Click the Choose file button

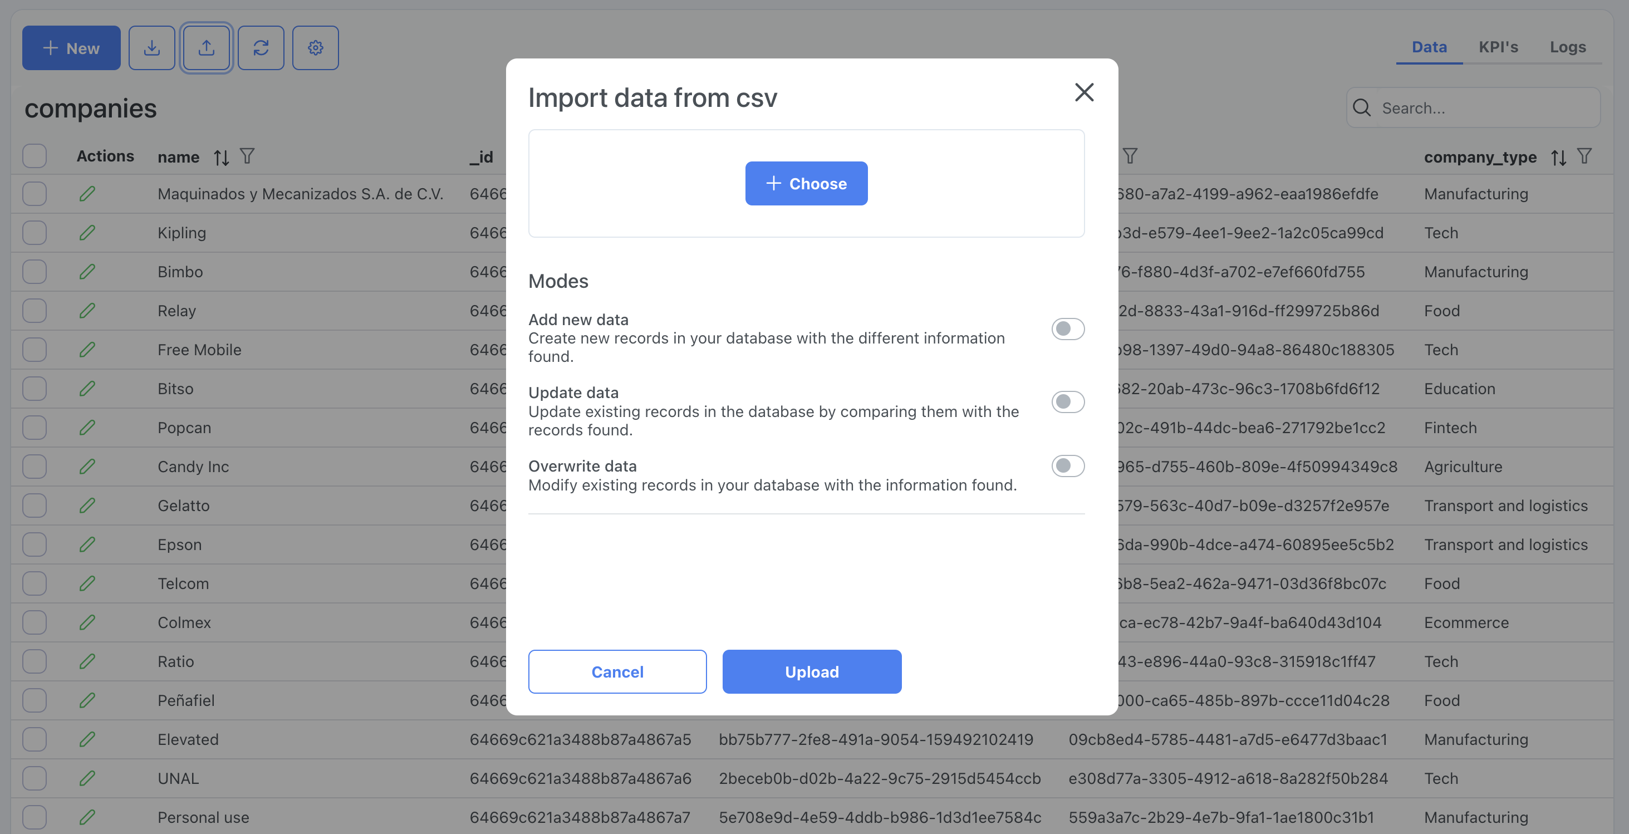coord(806,183)
